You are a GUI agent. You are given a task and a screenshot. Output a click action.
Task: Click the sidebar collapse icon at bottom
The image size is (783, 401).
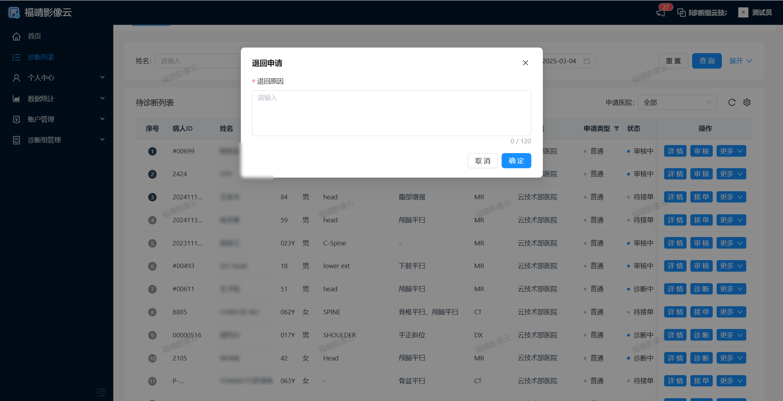[x=101, y=392]
